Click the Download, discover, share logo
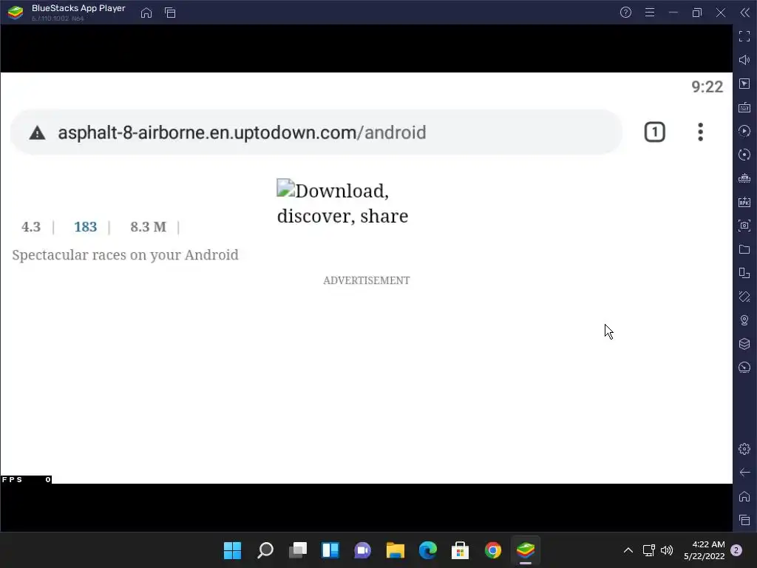The image size is (757, 568). pos(342,203)
